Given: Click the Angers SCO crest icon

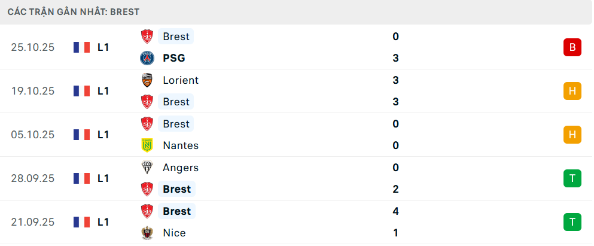Looking at the screenshot, I should (147, 168).
